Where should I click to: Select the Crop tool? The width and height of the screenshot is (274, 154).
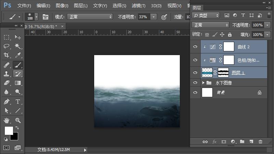click(7, 55)
